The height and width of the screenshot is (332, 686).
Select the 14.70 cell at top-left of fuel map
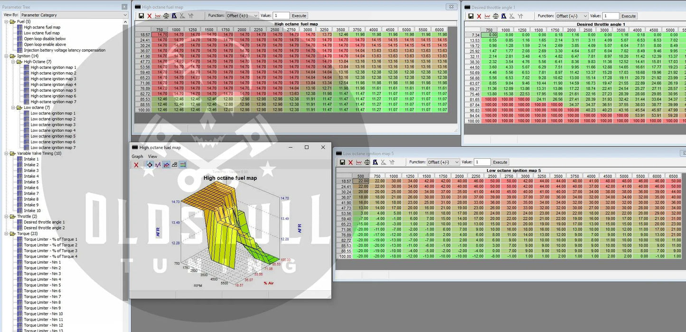162,35
